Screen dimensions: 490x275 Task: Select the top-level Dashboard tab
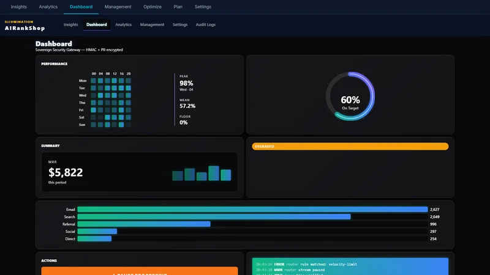point(81,7)
